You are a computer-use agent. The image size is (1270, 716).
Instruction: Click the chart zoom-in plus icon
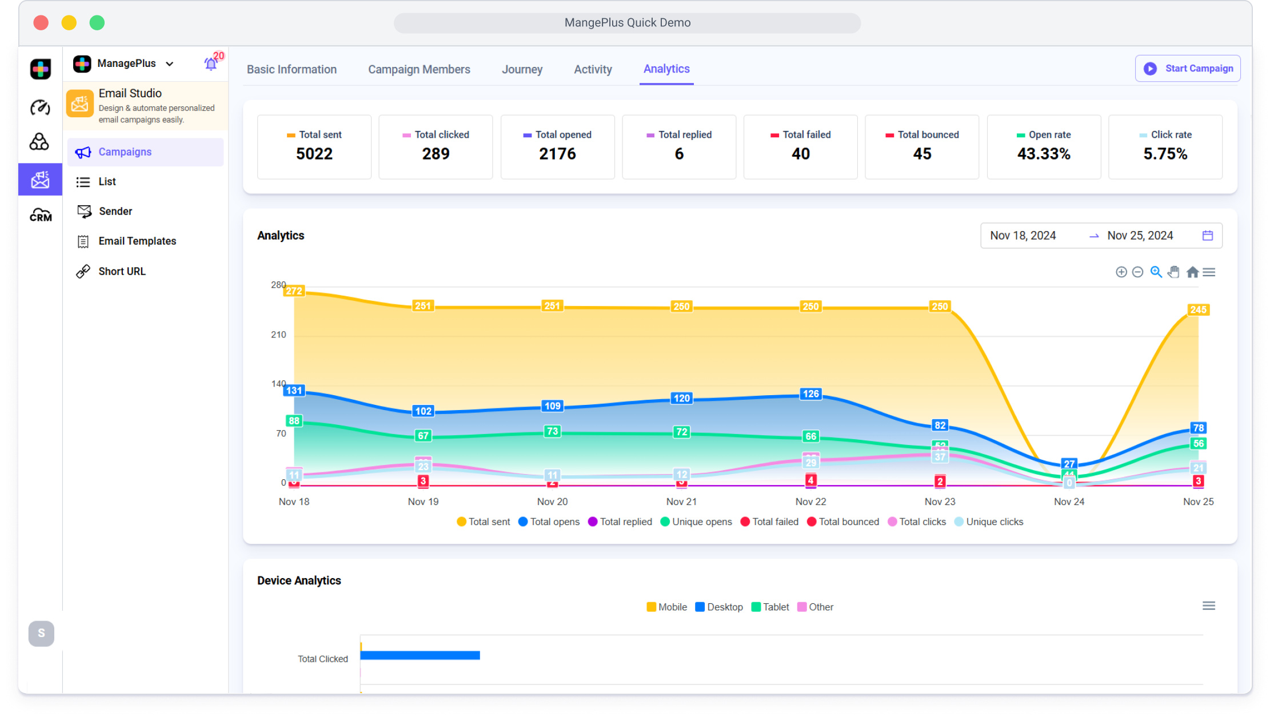point(1121,272)
